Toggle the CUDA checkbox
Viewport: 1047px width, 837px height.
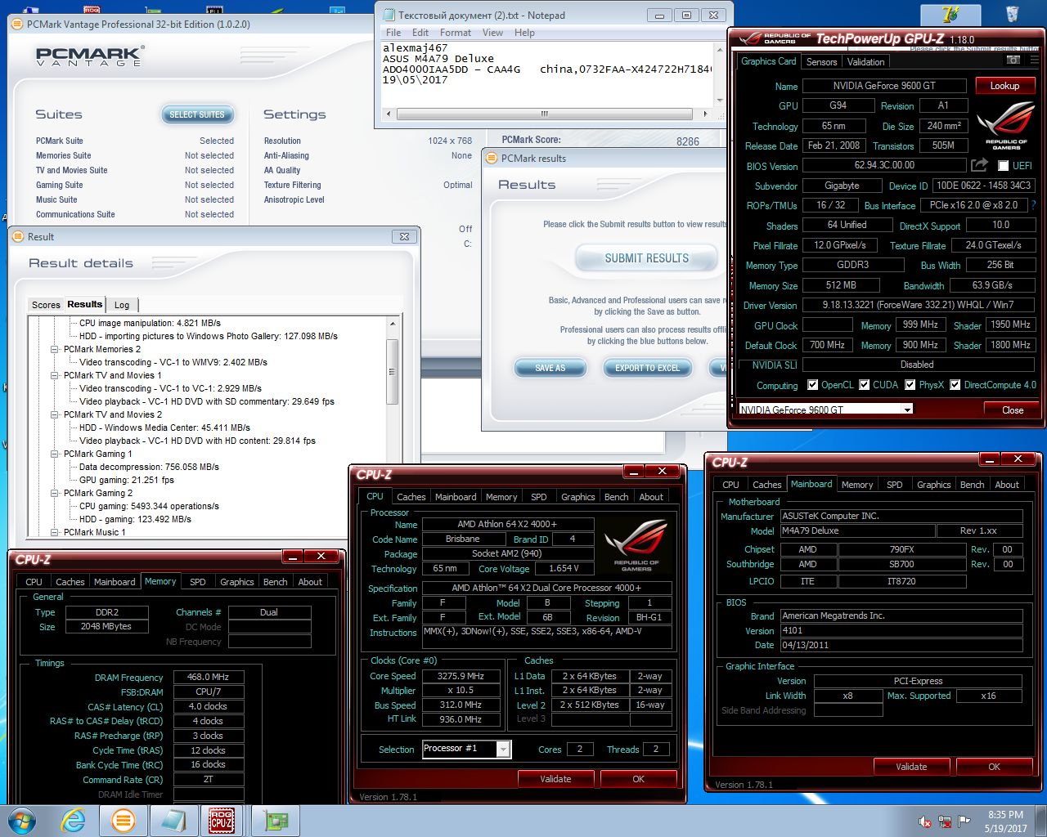coord(864,384)
